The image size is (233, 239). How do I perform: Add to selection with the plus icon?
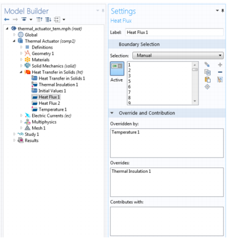[220, 65]
